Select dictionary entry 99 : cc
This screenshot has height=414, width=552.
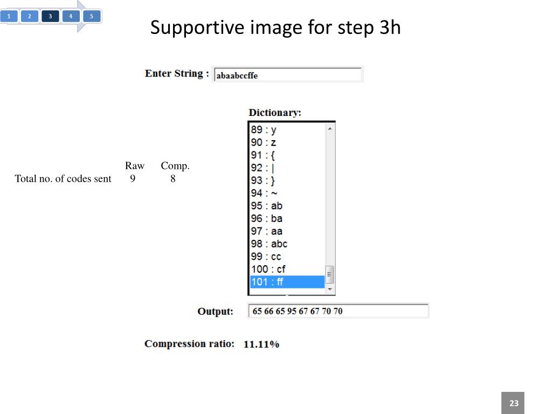[287, 256]
